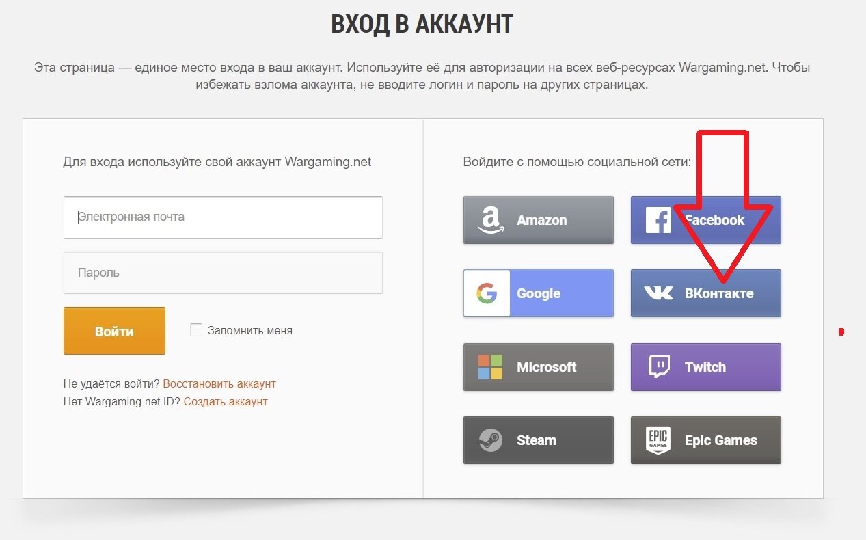
Task: Click the Microsoft four-color logo icon
Action: click(x=490, y=367)
